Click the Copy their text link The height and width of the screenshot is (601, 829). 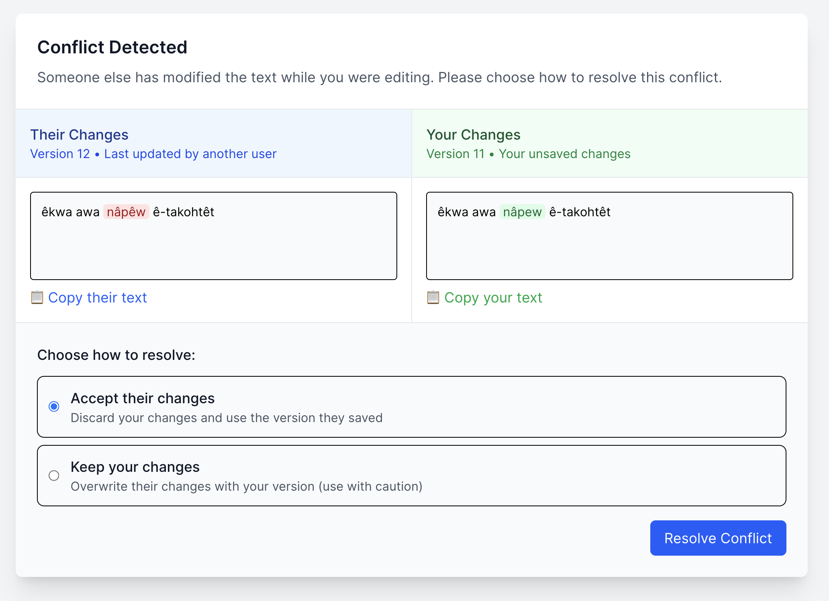[x=97, y=298]
